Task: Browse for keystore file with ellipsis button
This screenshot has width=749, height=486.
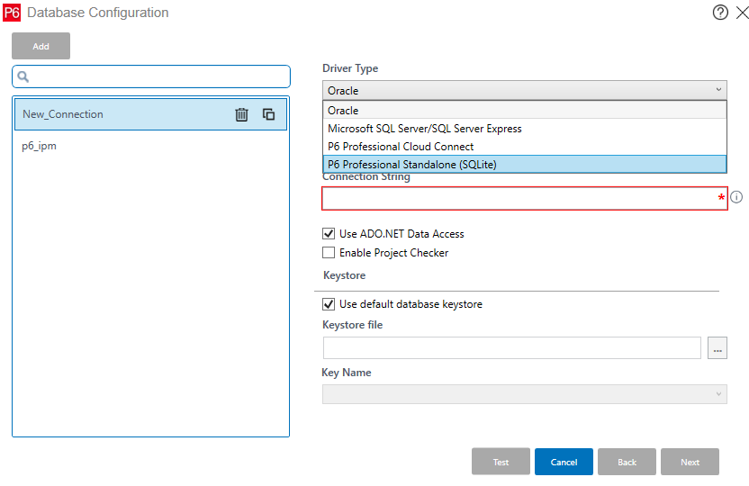Action: click(717, 348)
